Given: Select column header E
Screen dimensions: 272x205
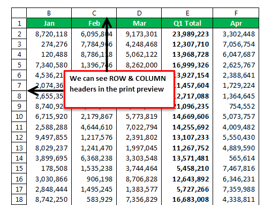Looking at the screenshot, I should pos(187,13).
